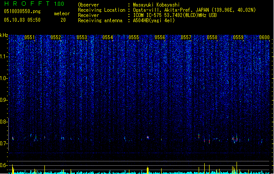
Task: Click the 0554 time marker
Action: [x=108, y=37]
